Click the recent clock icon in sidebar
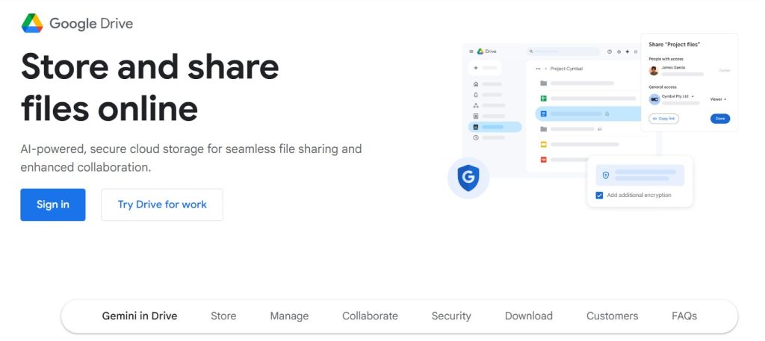The width and height of the screenshot is (765, 341). pos(476,137)
